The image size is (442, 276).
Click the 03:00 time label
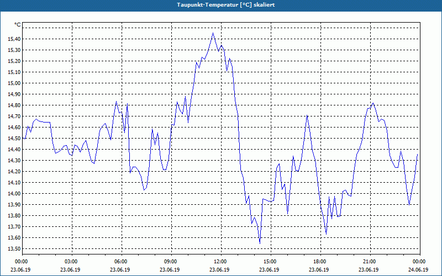click(72, 262)
